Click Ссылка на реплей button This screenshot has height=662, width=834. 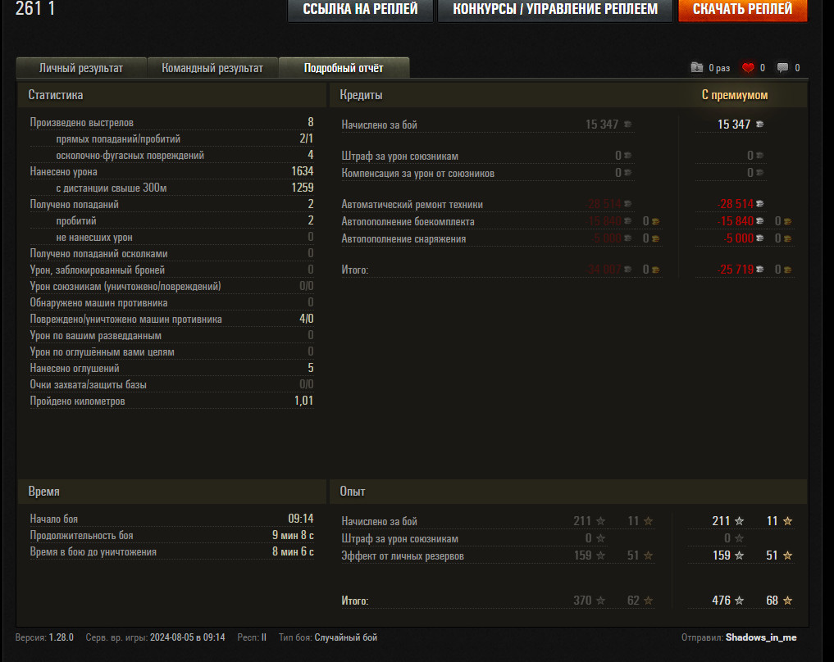pyautogui.click(x=360, y=10)
